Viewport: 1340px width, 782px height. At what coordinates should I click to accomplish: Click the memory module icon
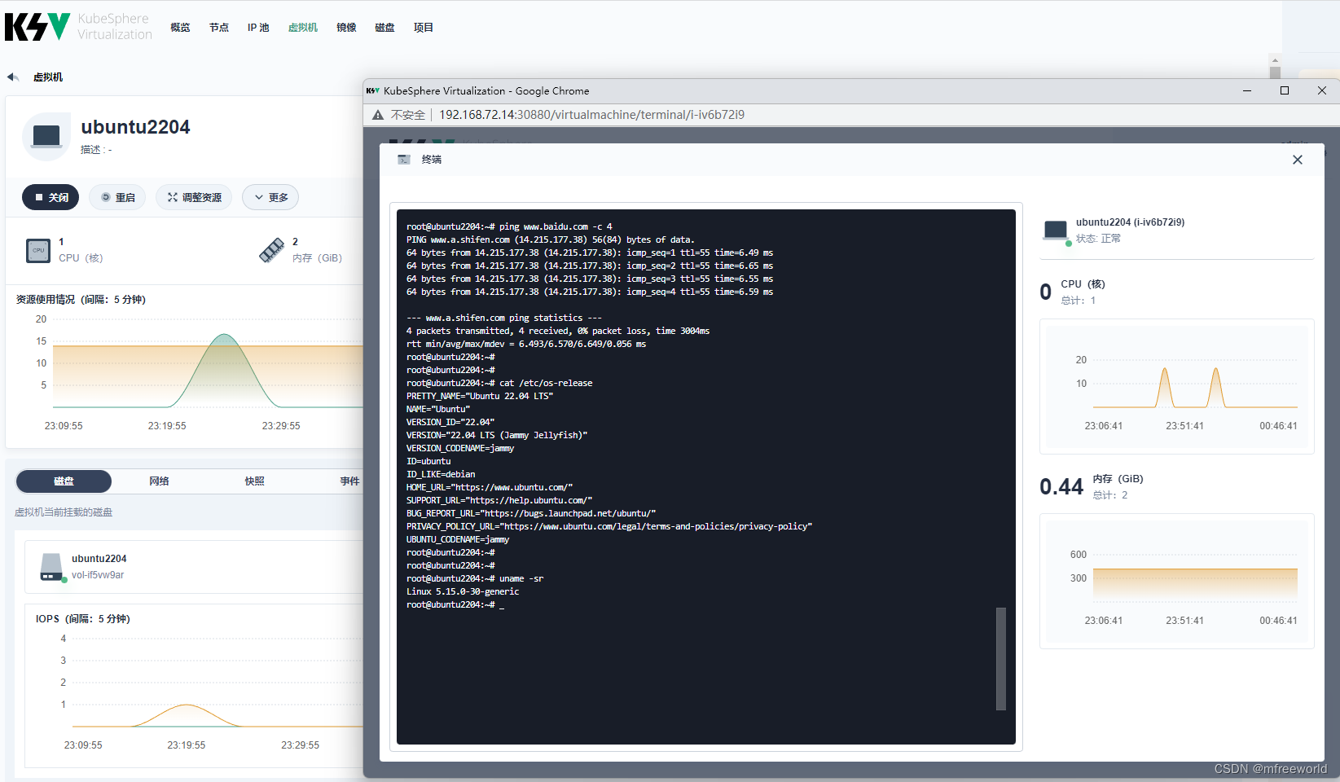click(272, 250)
